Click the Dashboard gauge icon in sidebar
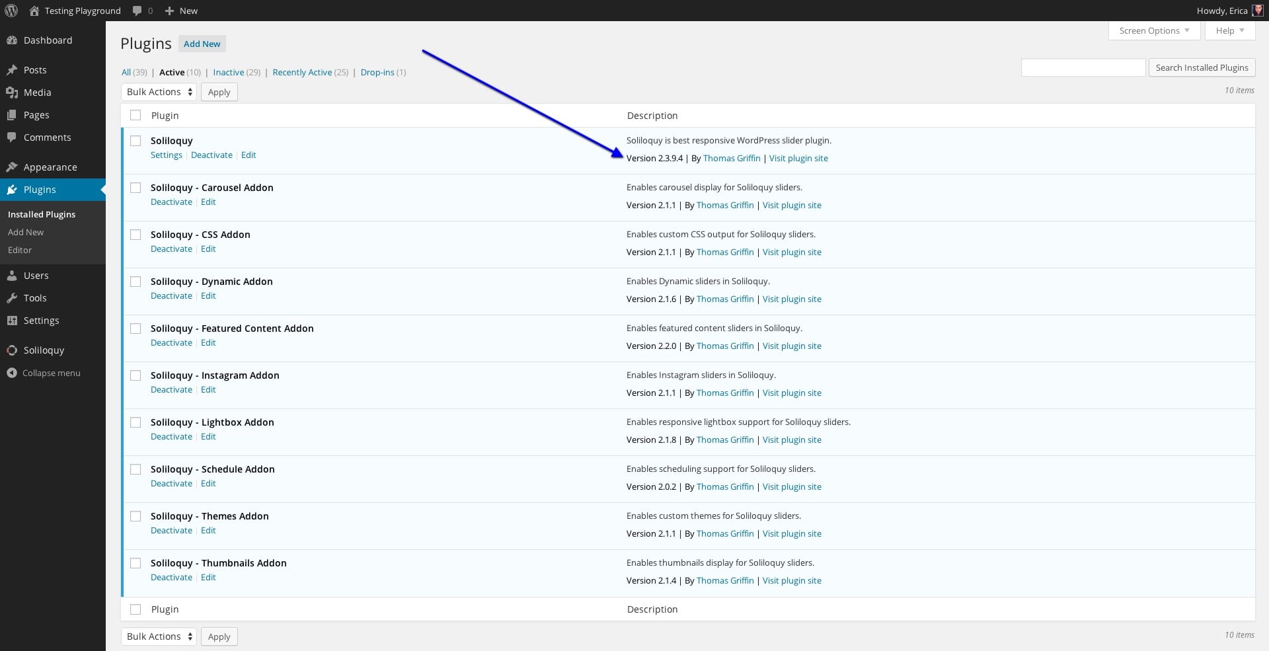1269x651 pixels. tap(12, 40)
